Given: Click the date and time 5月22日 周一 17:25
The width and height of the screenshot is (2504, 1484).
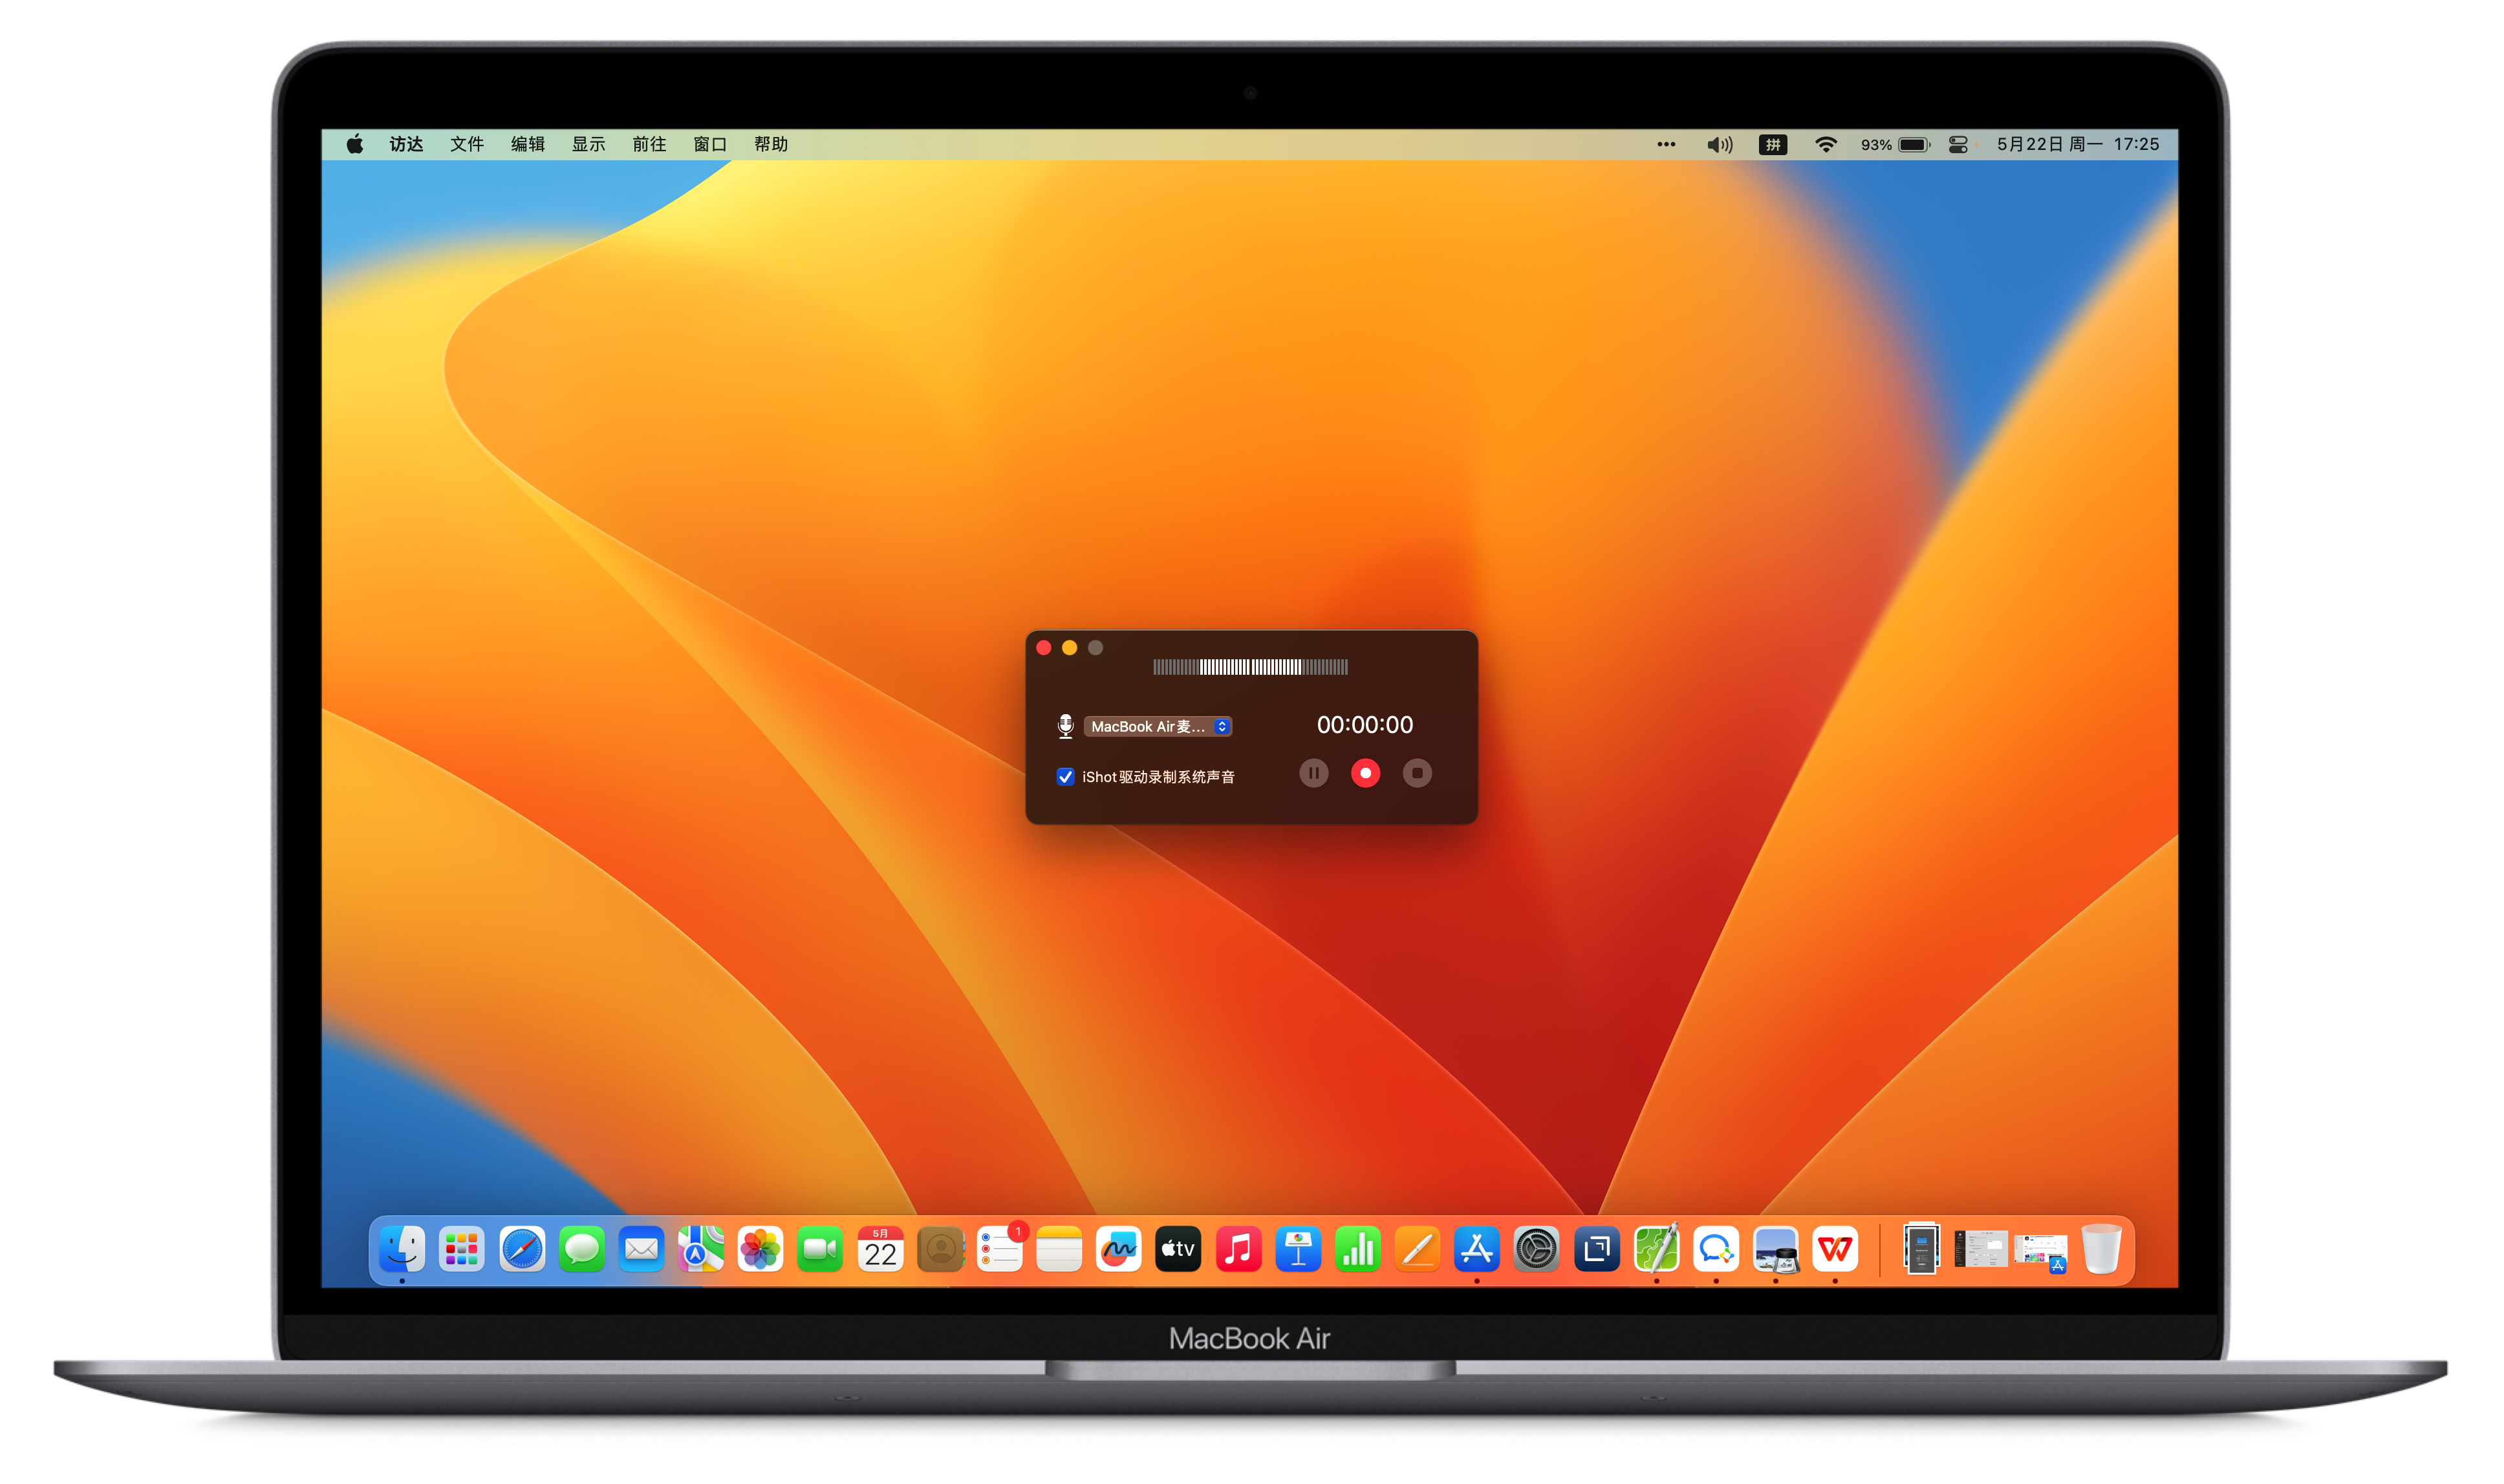Looking at the screenshot, I should (x=2078, y=144).
